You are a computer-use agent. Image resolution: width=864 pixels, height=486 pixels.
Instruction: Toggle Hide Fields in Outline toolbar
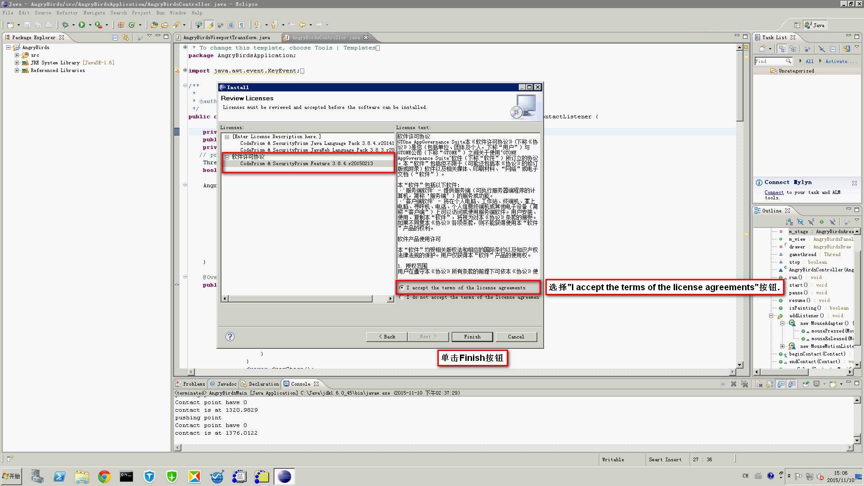pos(800,222)
